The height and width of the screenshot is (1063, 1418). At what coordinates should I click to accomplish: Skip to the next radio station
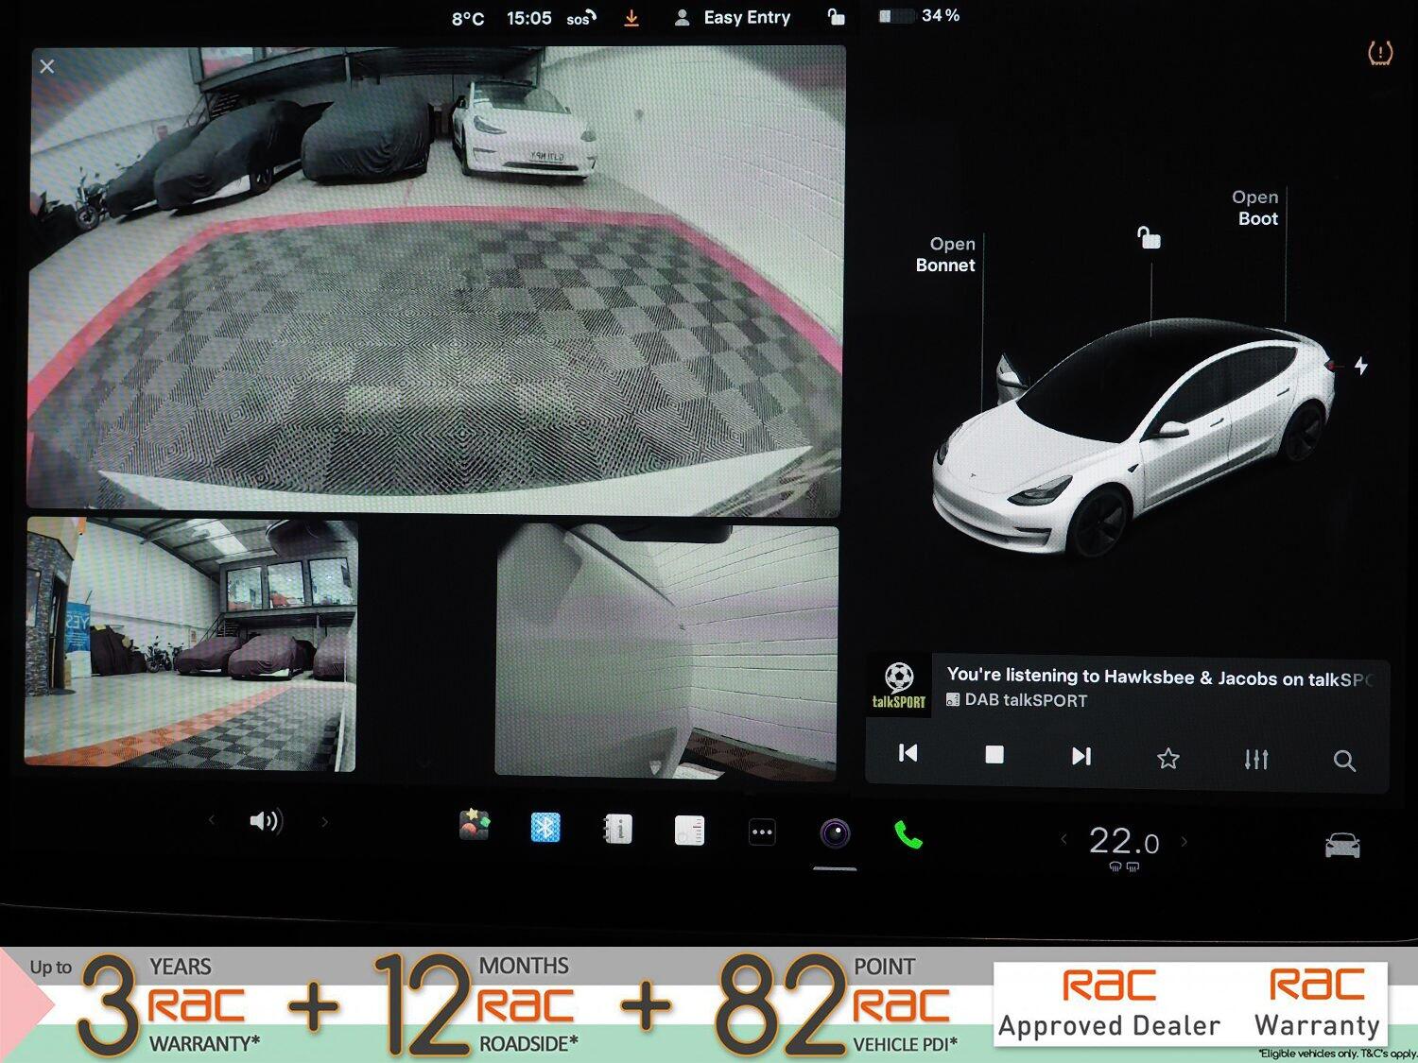1081,755
